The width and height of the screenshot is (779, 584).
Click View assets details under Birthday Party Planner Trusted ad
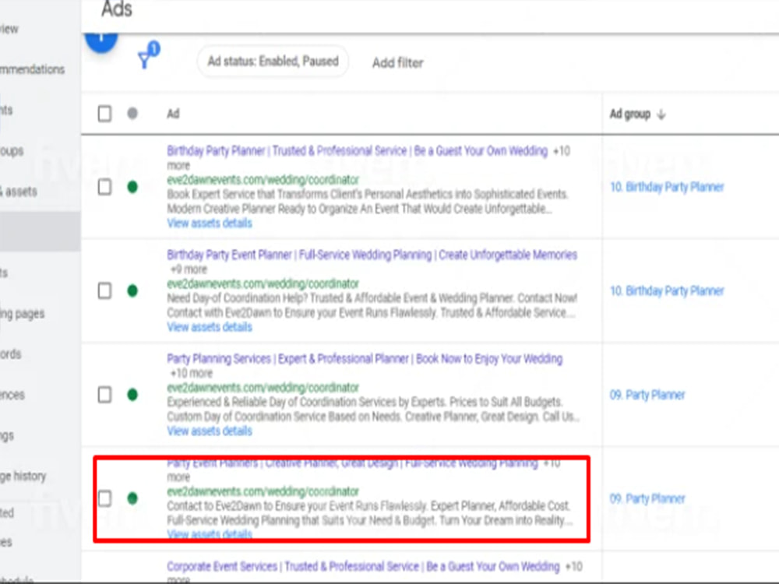[209, 223]
